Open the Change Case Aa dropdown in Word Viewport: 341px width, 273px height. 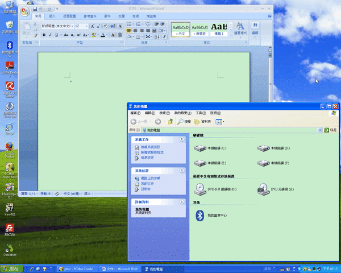pyautogui.click(x=86, y=35)
